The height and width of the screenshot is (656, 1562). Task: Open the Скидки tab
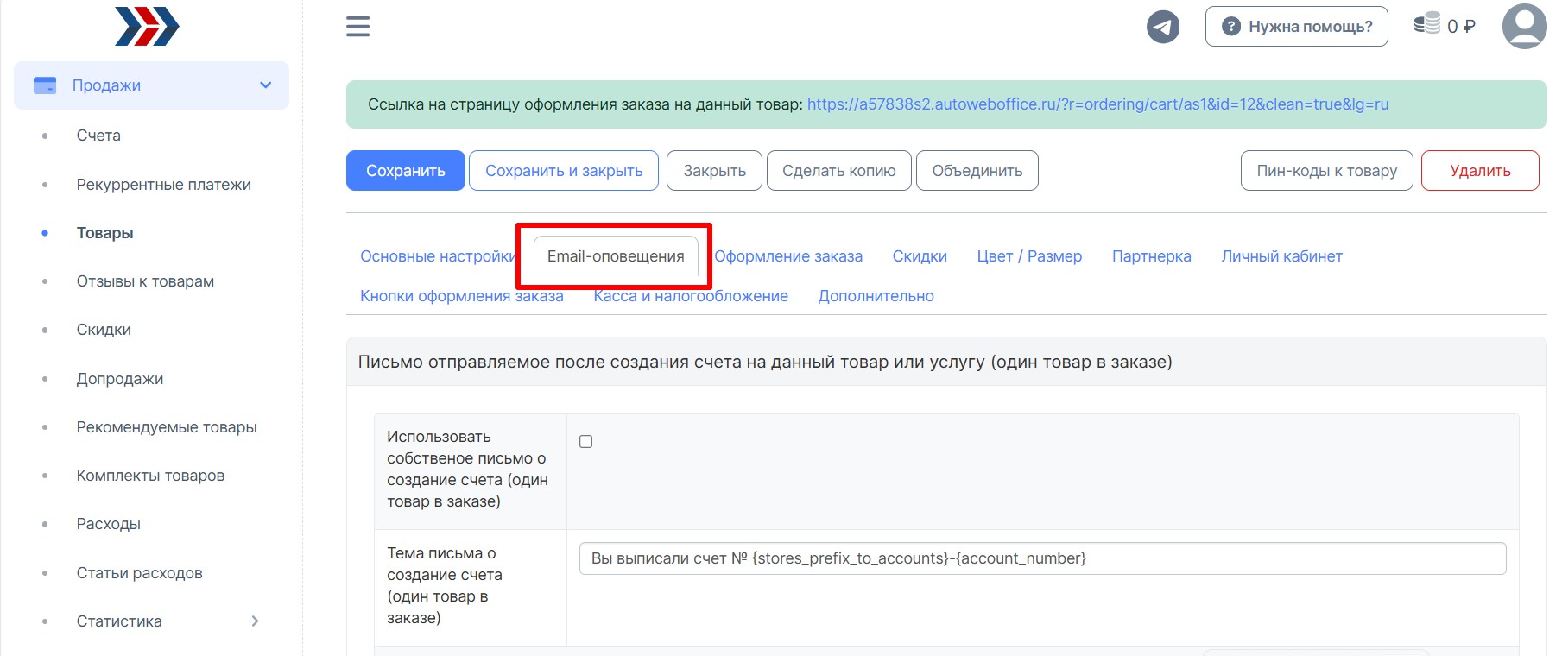pos(920,256)
